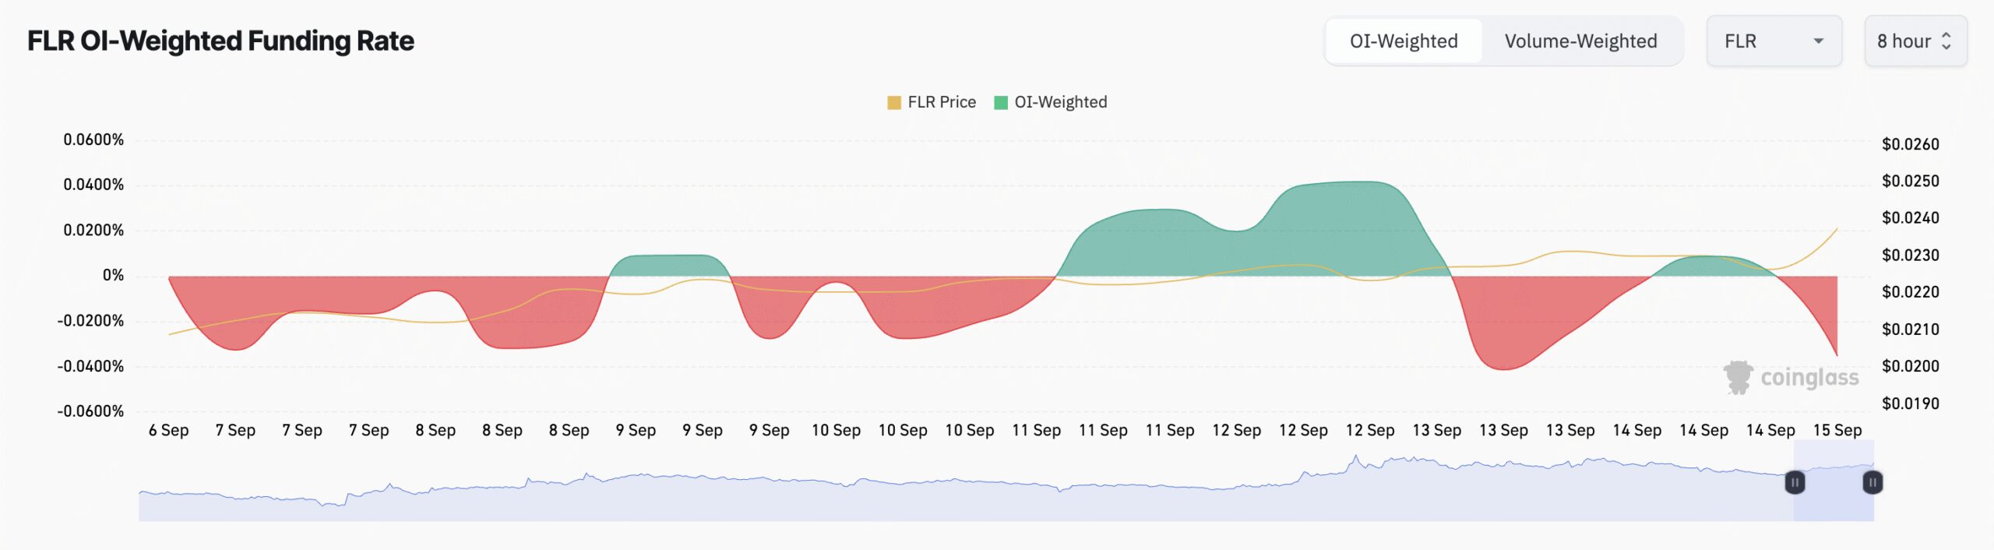Click the yellow FLR Price legend marker icon

click(x=893, y=101)
